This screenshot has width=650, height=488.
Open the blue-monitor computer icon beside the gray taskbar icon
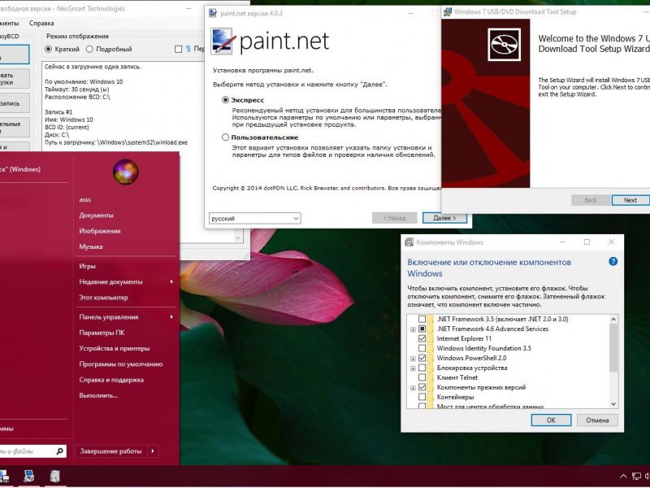29,476
